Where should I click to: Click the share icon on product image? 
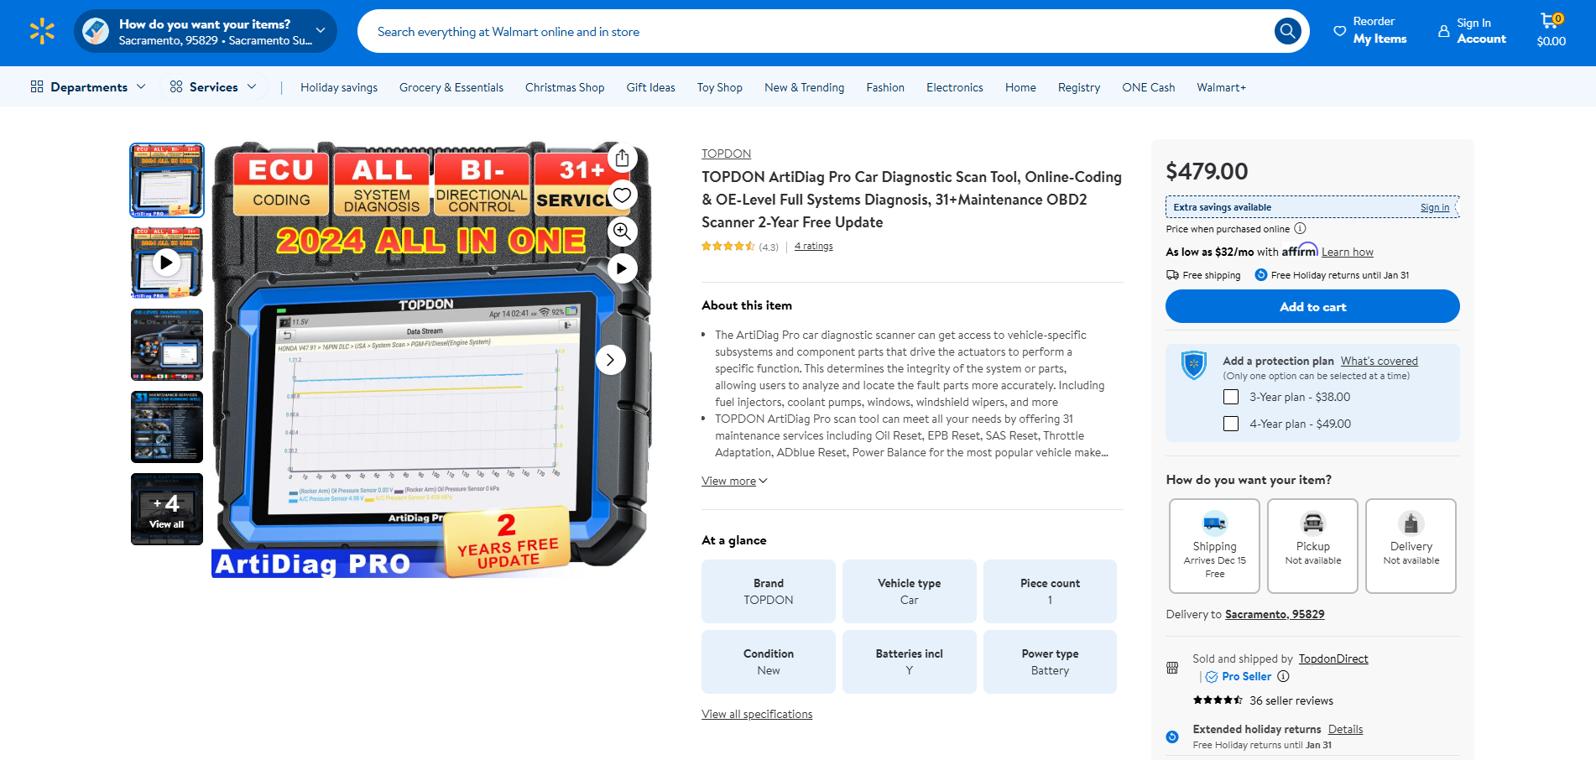click(622, 159)
